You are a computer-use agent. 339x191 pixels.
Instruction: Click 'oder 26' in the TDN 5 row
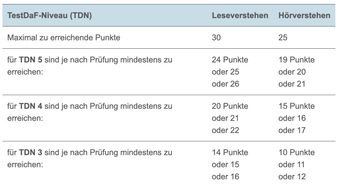coord(225,83)
